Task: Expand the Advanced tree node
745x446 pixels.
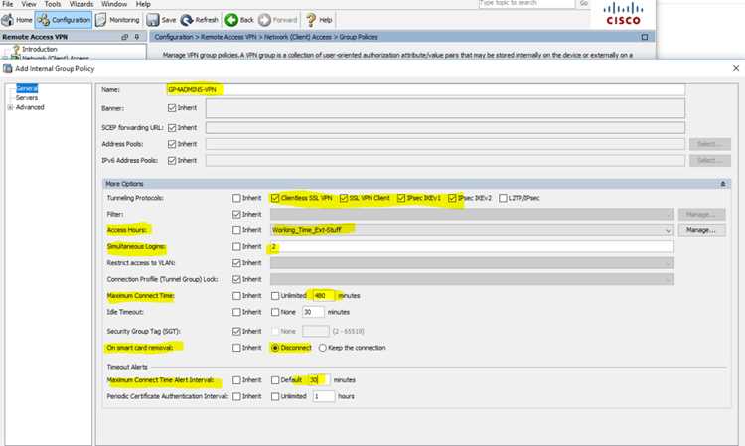Action: pos(10,108)
